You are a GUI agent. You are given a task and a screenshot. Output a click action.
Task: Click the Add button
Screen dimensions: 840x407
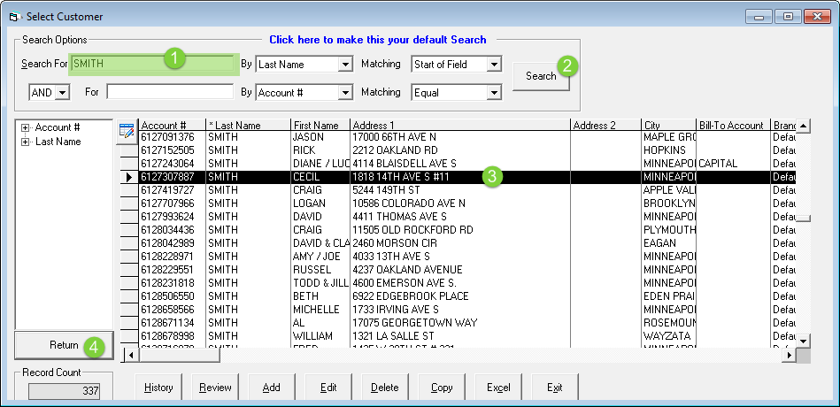click(272, 388)
